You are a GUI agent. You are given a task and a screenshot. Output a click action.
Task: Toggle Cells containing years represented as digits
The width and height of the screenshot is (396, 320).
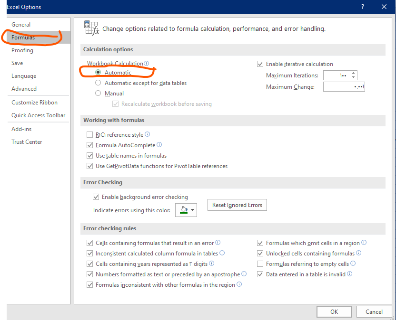[89, 264]
